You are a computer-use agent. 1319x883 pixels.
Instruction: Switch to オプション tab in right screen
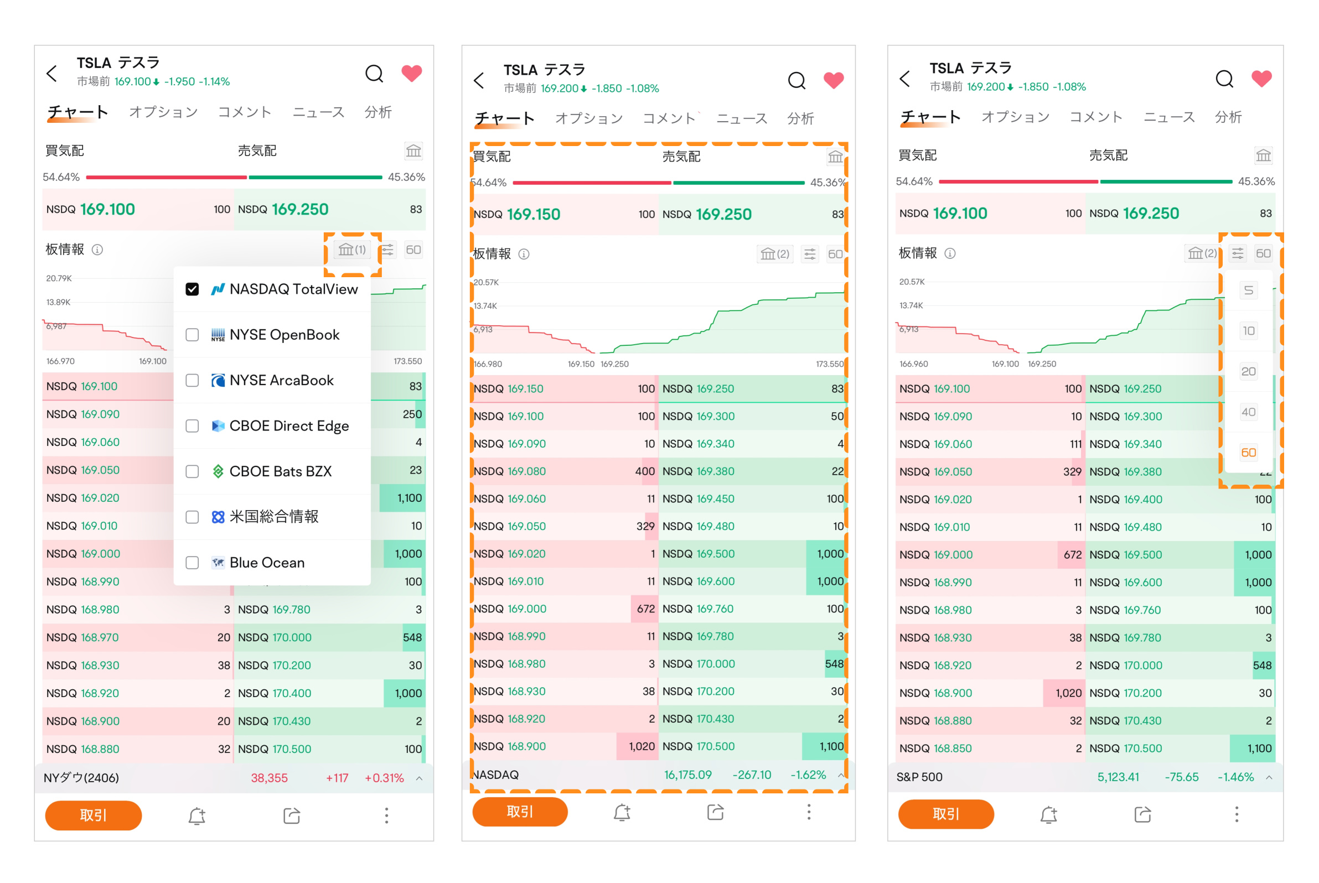point(1016,117)
